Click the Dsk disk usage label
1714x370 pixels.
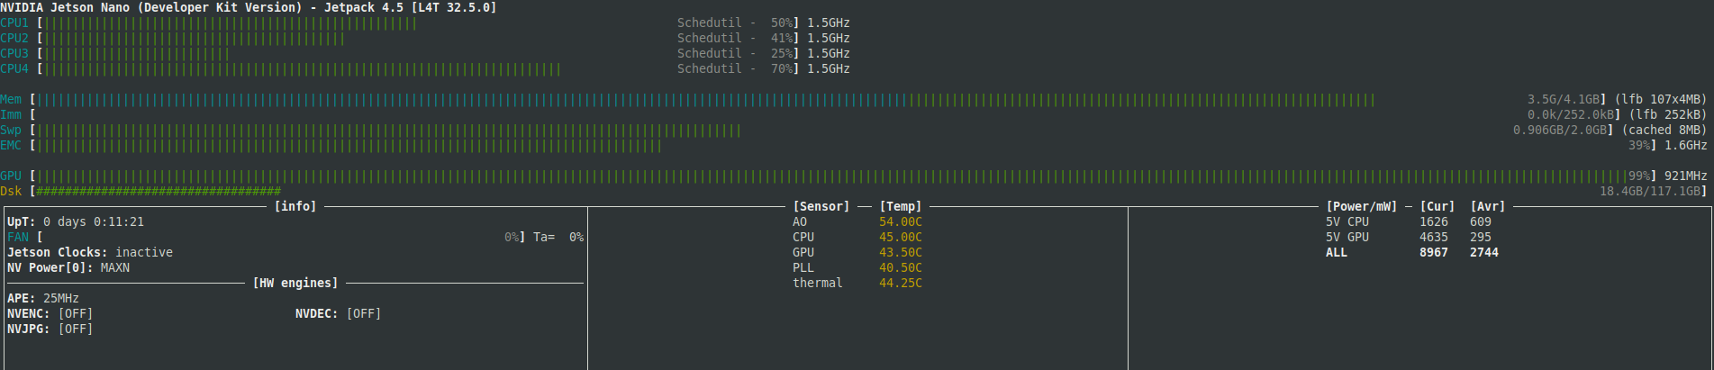(11, 192)
